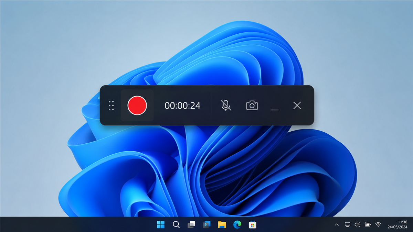Click the six-dot drag handle on toolbar

pos(111,106)
